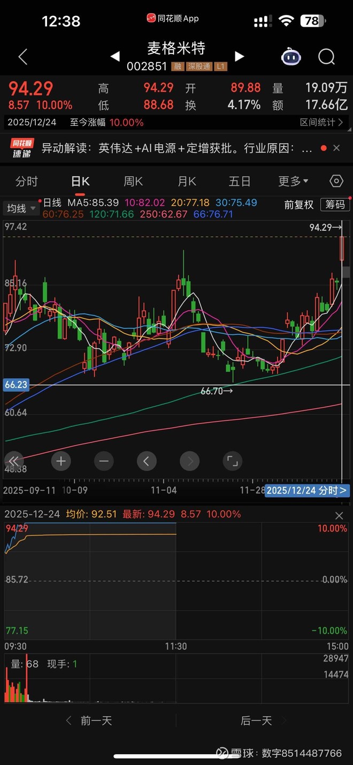Go to 前一天 previous day
The width and height of the screenshot is (353, 765).
tap(89, 721)
